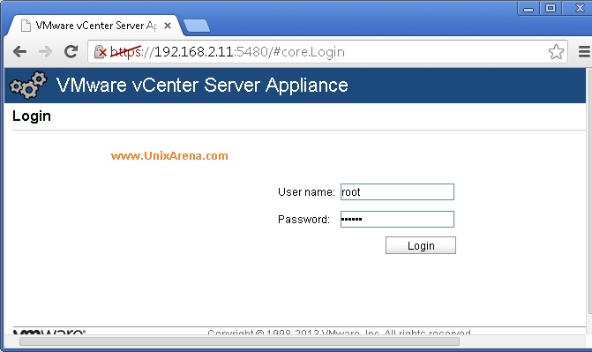This screenshot has width=592, height=352.
Task: Bookmark page with the star icon
Action: [556, 52]
